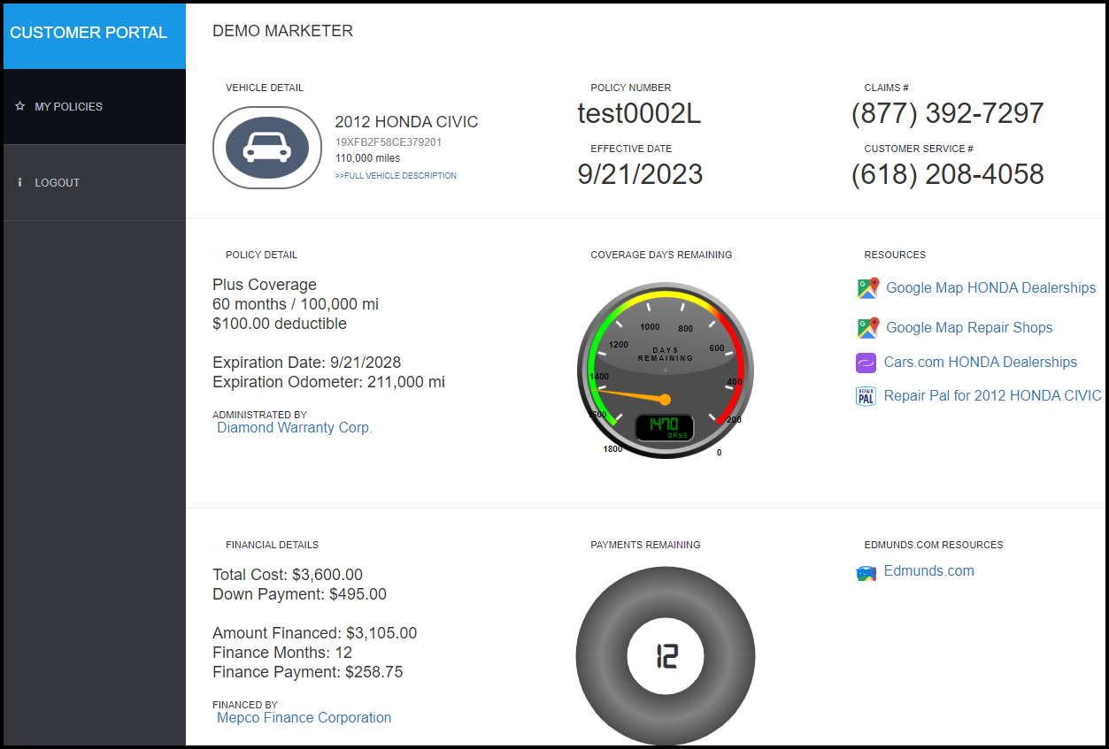
Task: Click Total Cost: $3,600.00
Action: click(x=288, y=575)
